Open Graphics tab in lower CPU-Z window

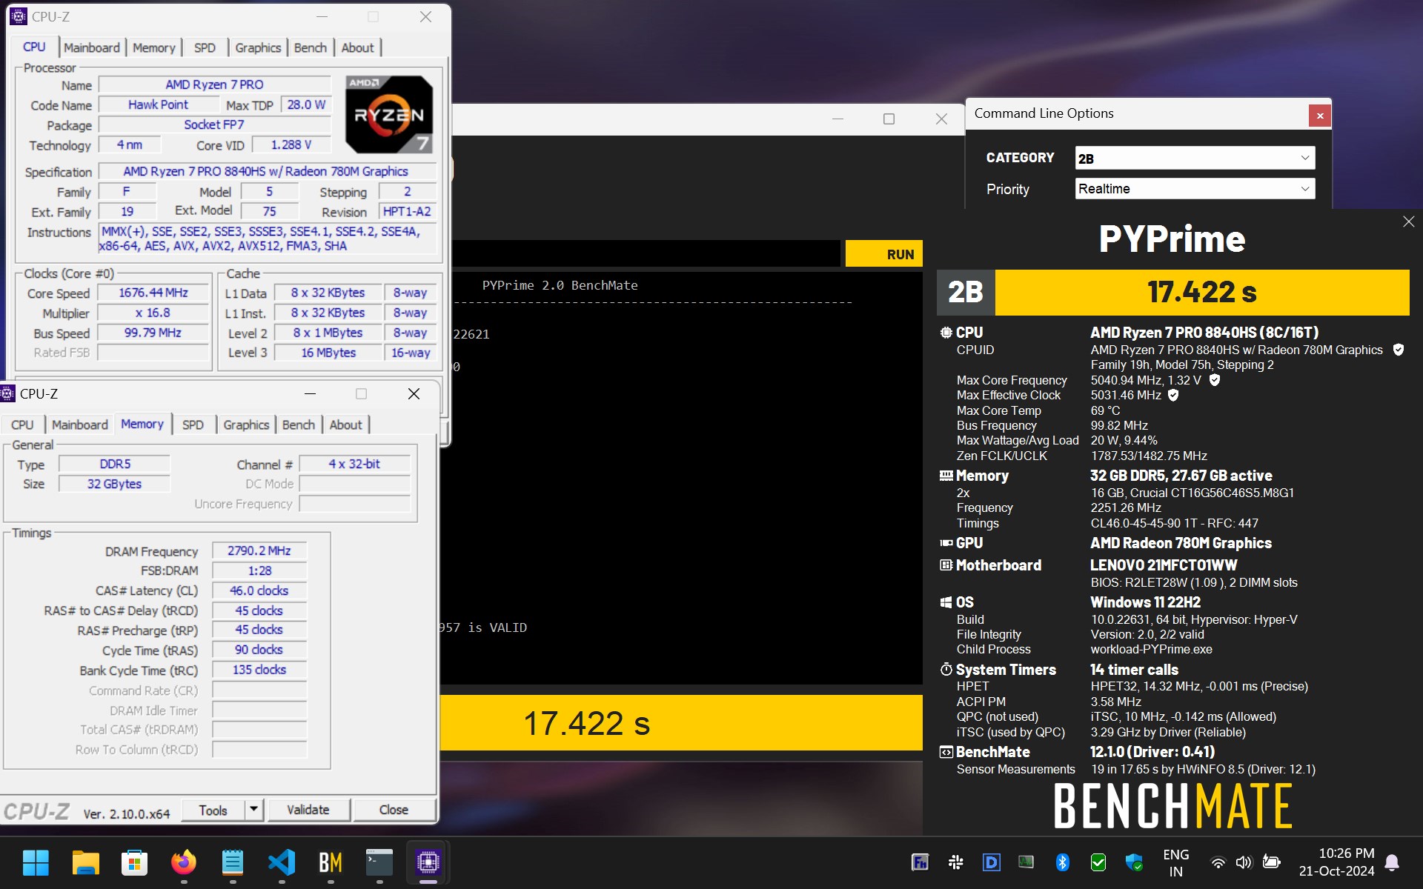[246, 424]
